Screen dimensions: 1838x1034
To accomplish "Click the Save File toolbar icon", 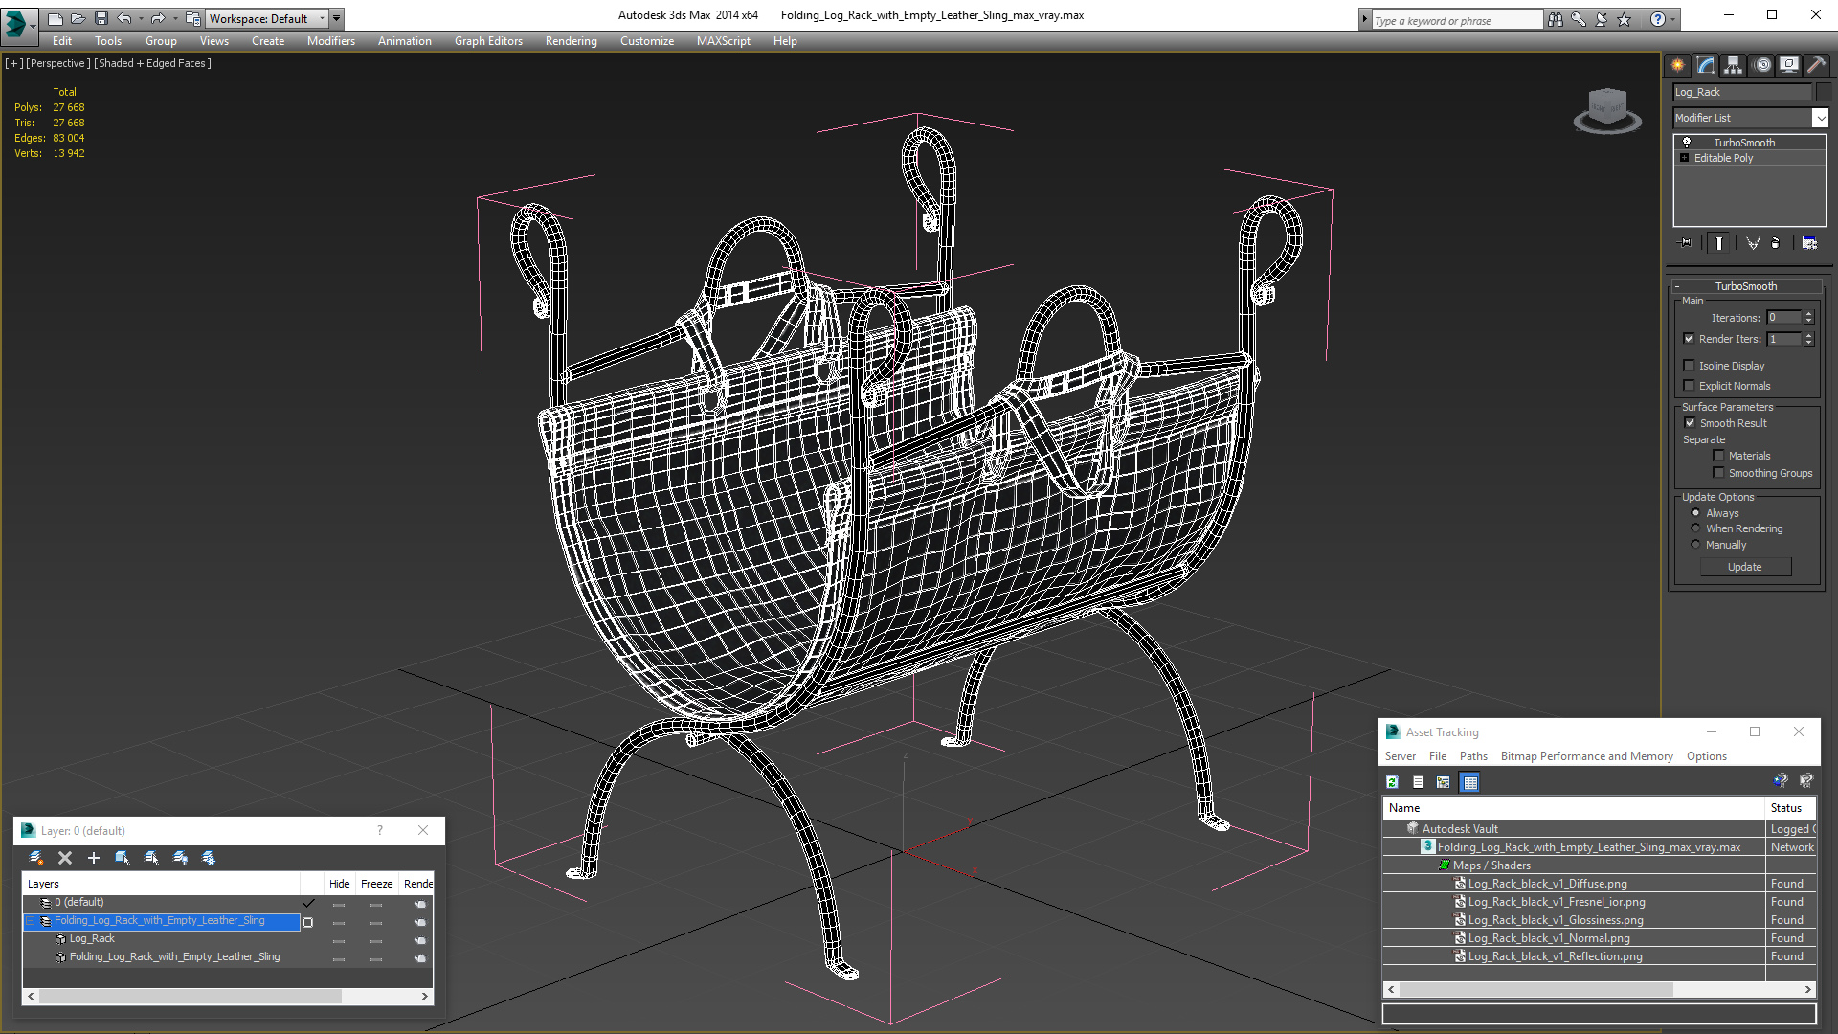I will [x=101, y=18].
